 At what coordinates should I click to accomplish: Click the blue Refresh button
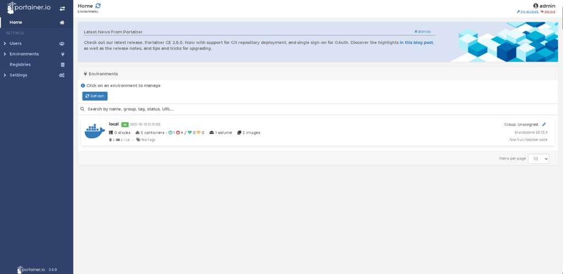click(95, 96)
